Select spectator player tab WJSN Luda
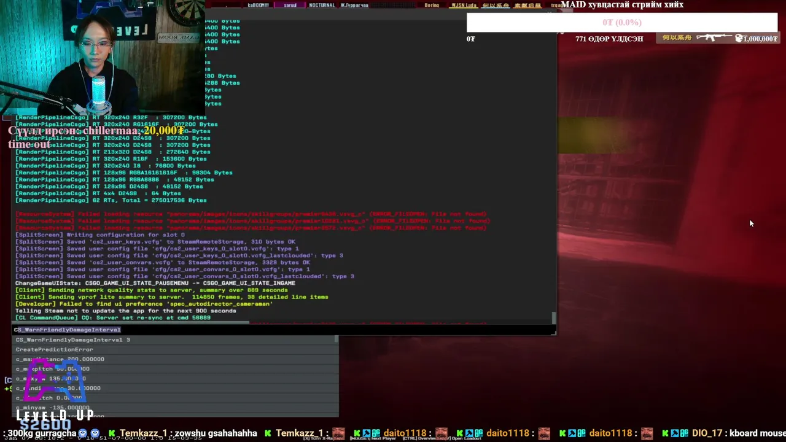Screen dimensions: 786x442 point(464,5)
